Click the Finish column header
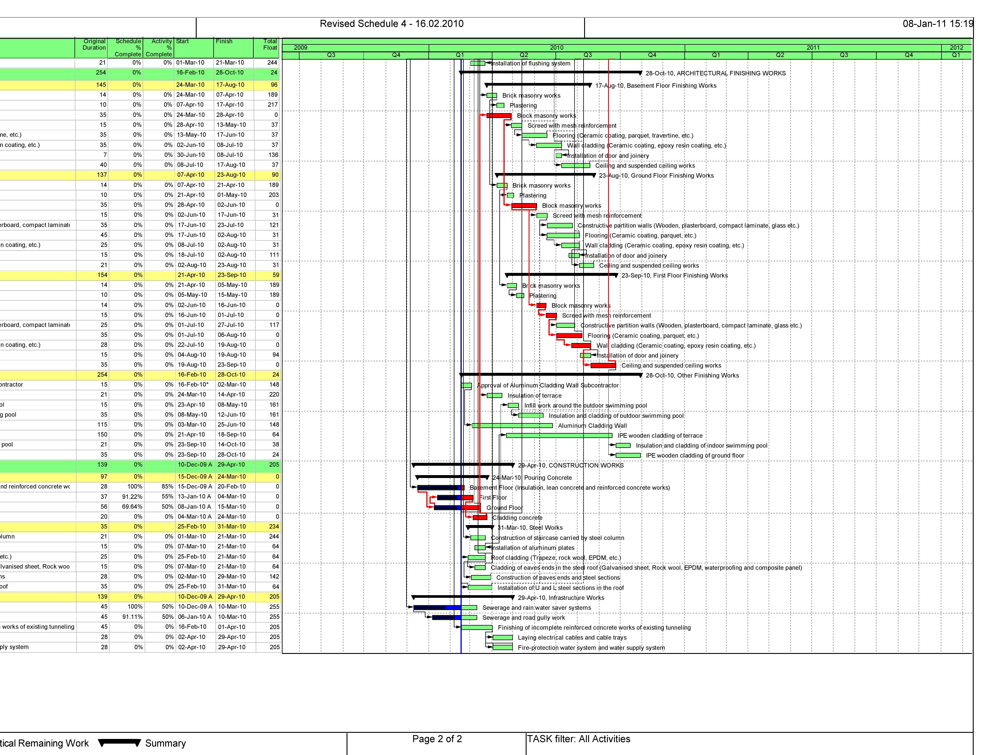This screenshot has height=755, width=983. (224, 41)
